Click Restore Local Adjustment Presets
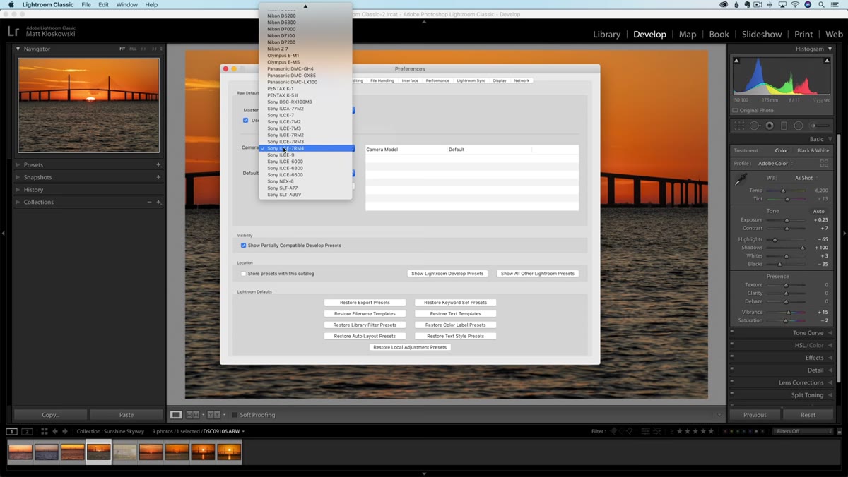This screenshot has width=848, height=477. (x=410, y=347)
